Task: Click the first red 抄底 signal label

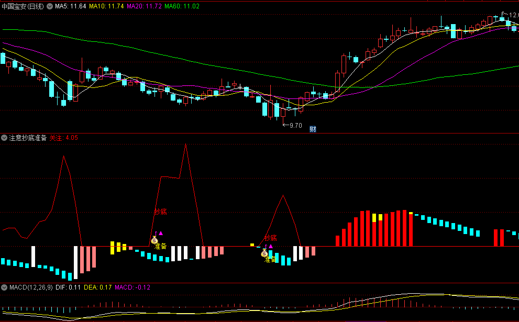Action: pyautogui.click(x=161, y=212)
